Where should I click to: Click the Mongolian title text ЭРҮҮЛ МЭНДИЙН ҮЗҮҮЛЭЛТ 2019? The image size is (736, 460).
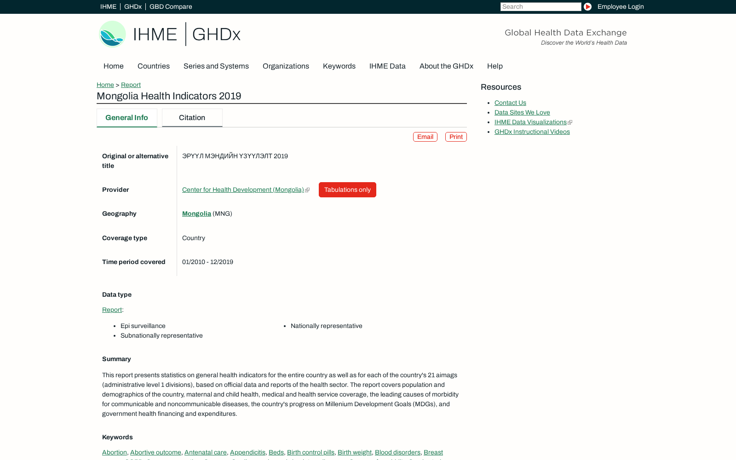(x=235, y=156)
